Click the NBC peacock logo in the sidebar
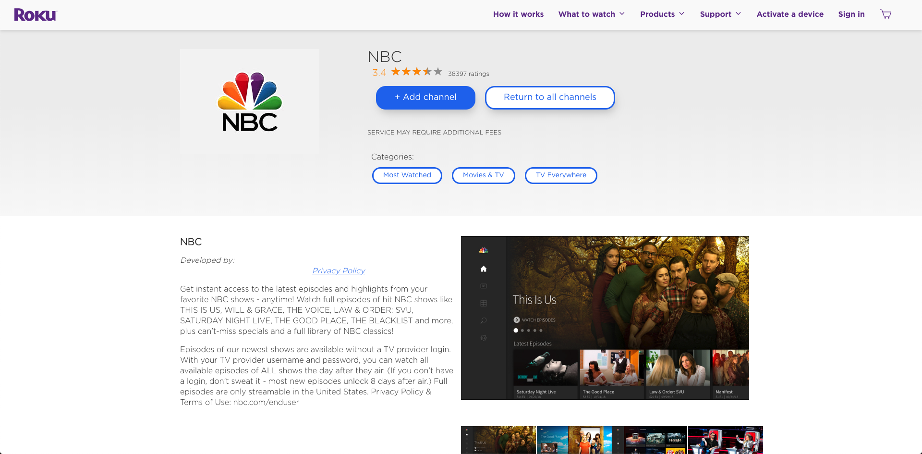 click(x=484, y=250)
